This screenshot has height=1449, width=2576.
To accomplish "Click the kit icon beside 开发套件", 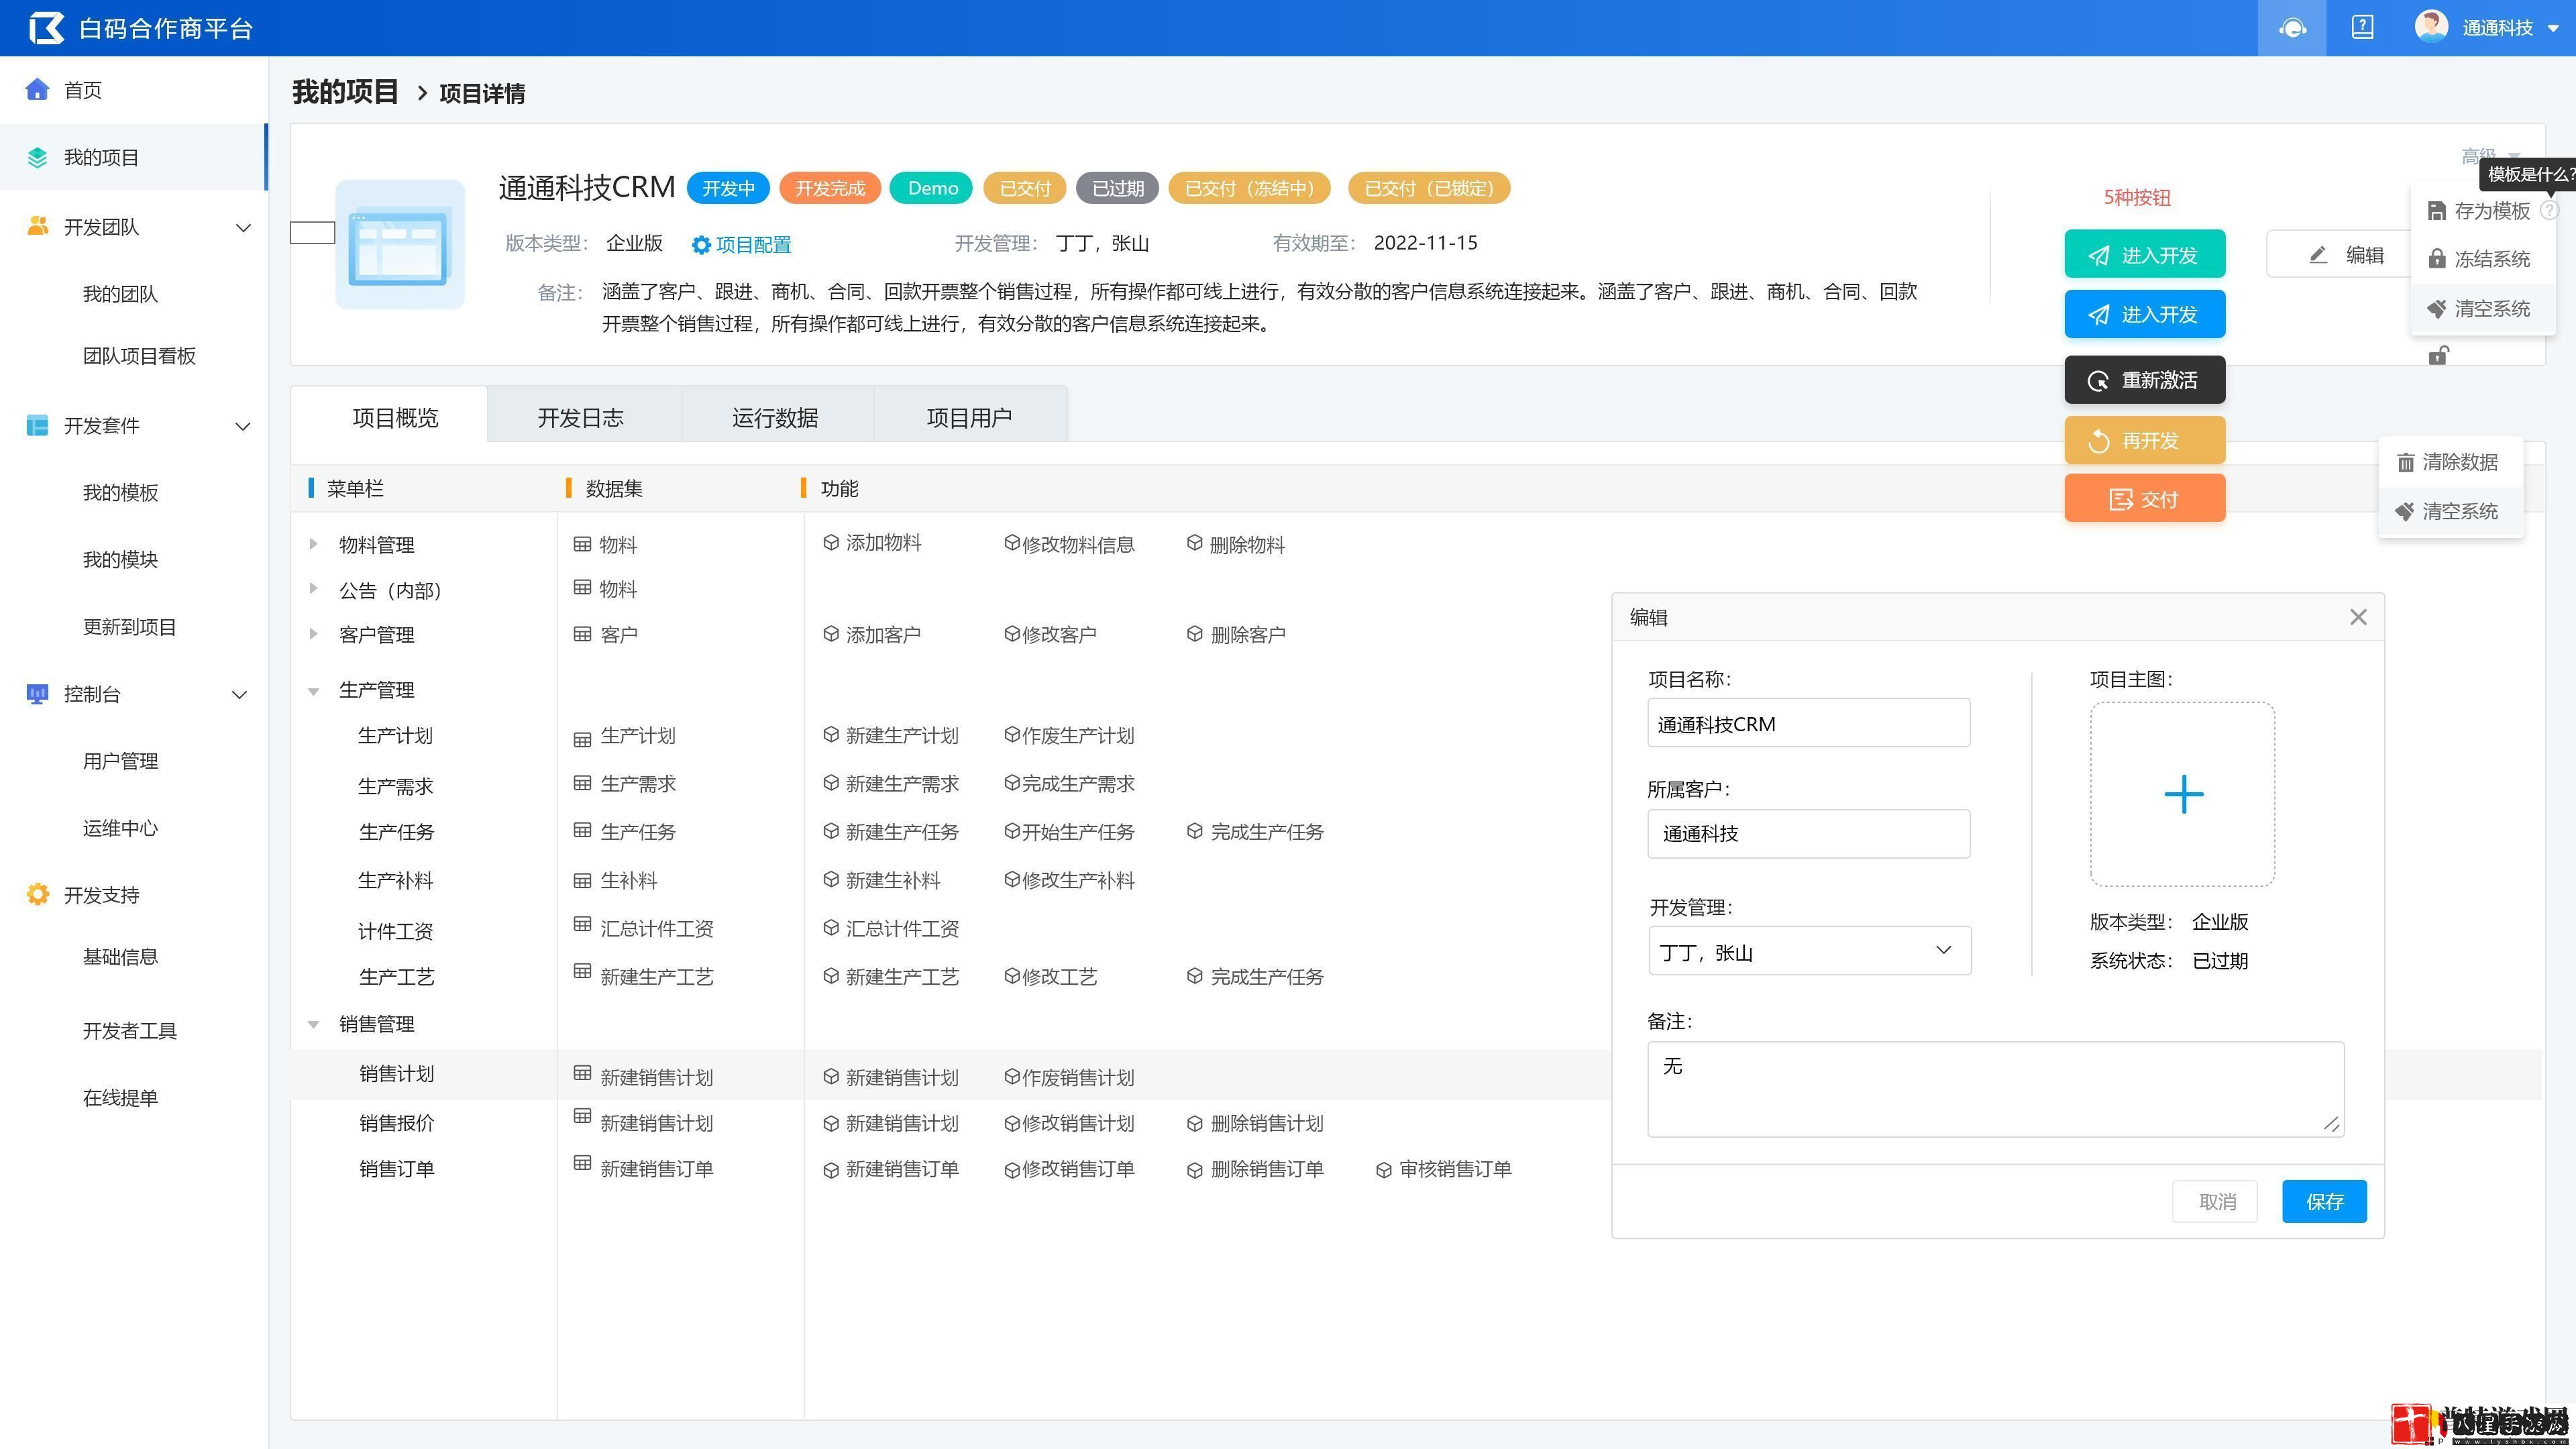I will click(x=37, y=425).
